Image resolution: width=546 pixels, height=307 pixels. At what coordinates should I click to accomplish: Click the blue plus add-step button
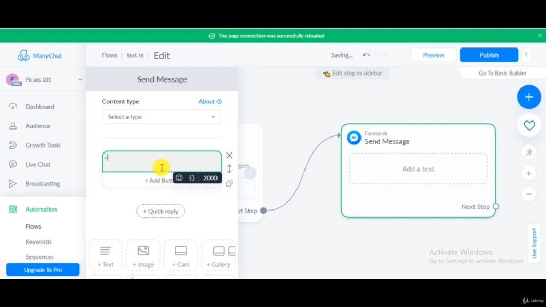coord(529,97)
